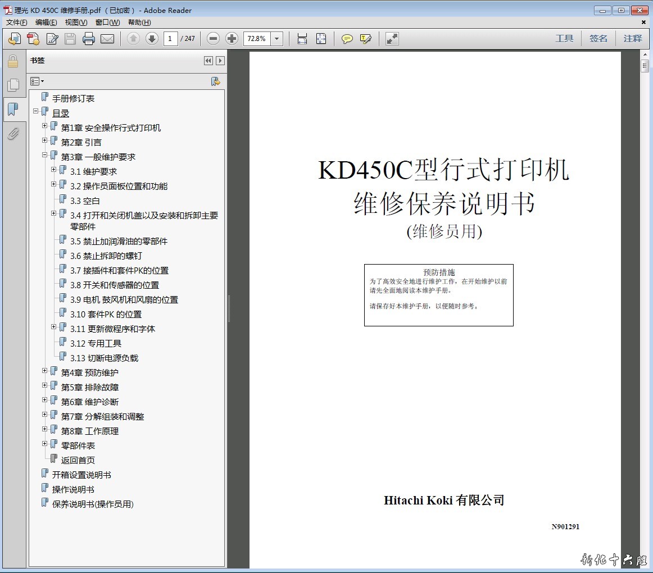Viewport: 653px width, 573px height.
Task: Toggle the Bookmarks panel sidebar button
Action: (13, 109)
